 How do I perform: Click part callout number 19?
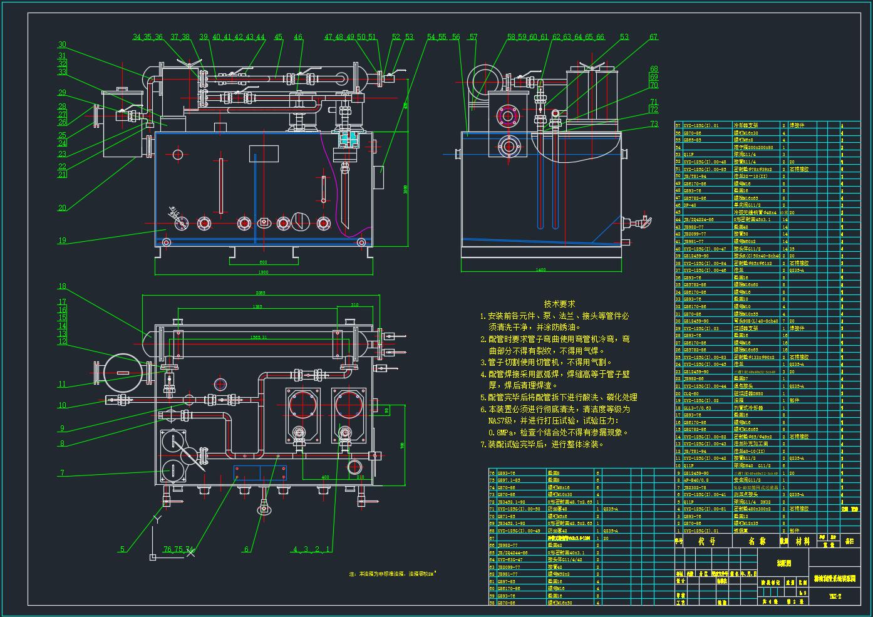pyautogui.click(x=62, y=240)
